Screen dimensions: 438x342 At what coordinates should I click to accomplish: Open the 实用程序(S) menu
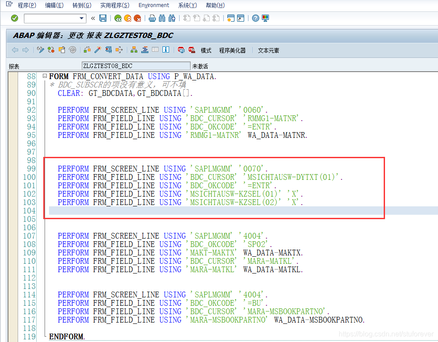115,5
